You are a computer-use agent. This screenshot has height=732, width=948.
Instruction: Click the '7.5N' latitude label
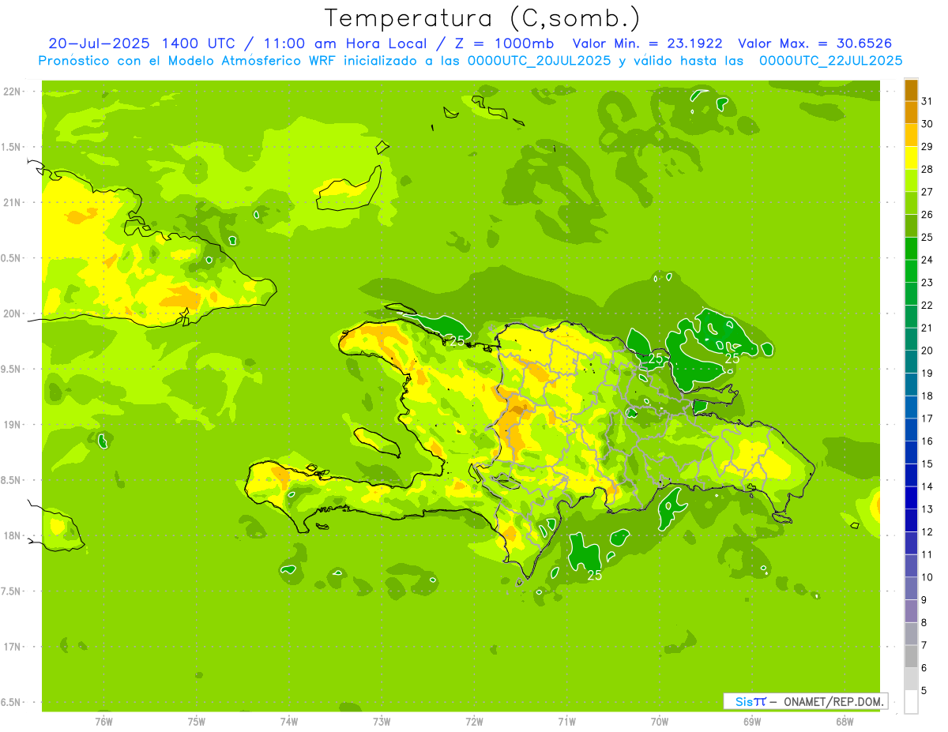pyautogui.click(x=11, y=591)
